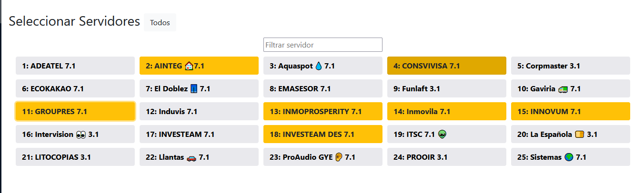Viewport: 644px width, 193px height.
Task: Select the ADEATEL 7.1 server
Action: point(75,66)
